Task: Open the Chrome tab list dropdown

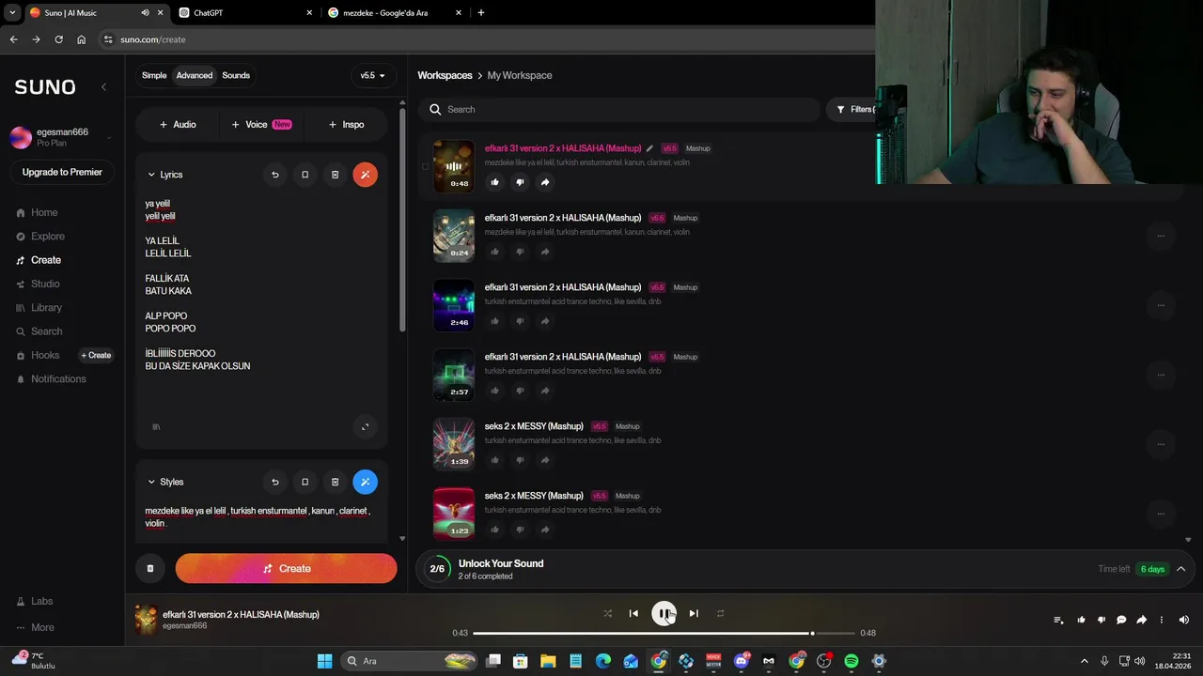Action: 12,13
